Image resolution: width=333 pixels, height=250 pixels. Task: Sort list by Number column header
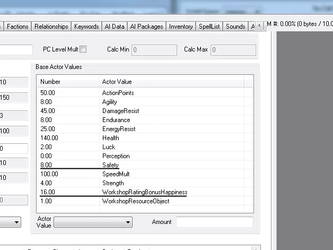tap(68, 82)
